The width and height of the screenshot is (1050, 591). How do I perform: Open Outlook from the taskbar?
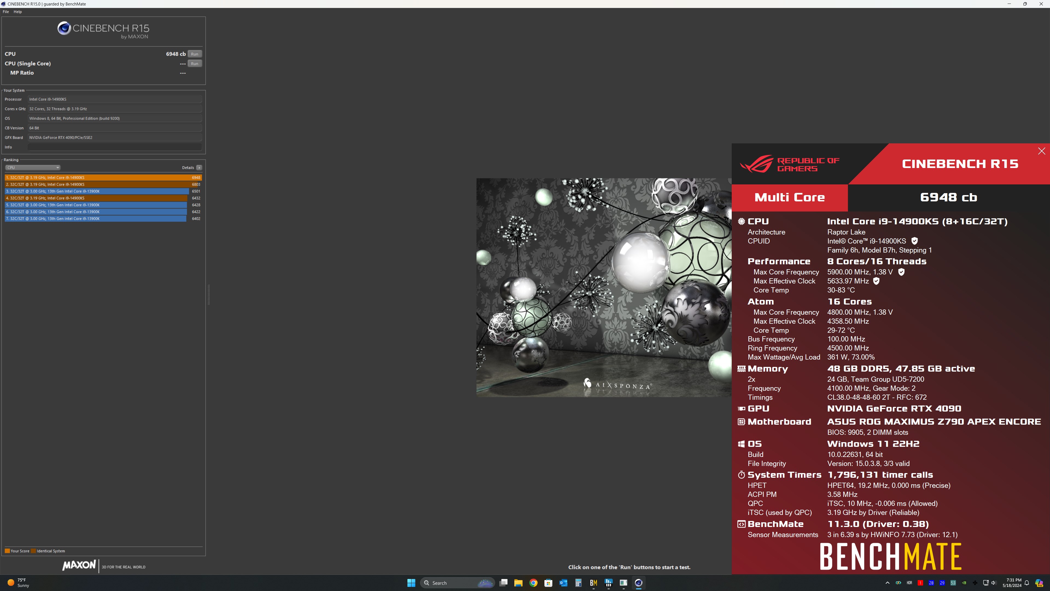pyautogui.click(x=564, y=583)
